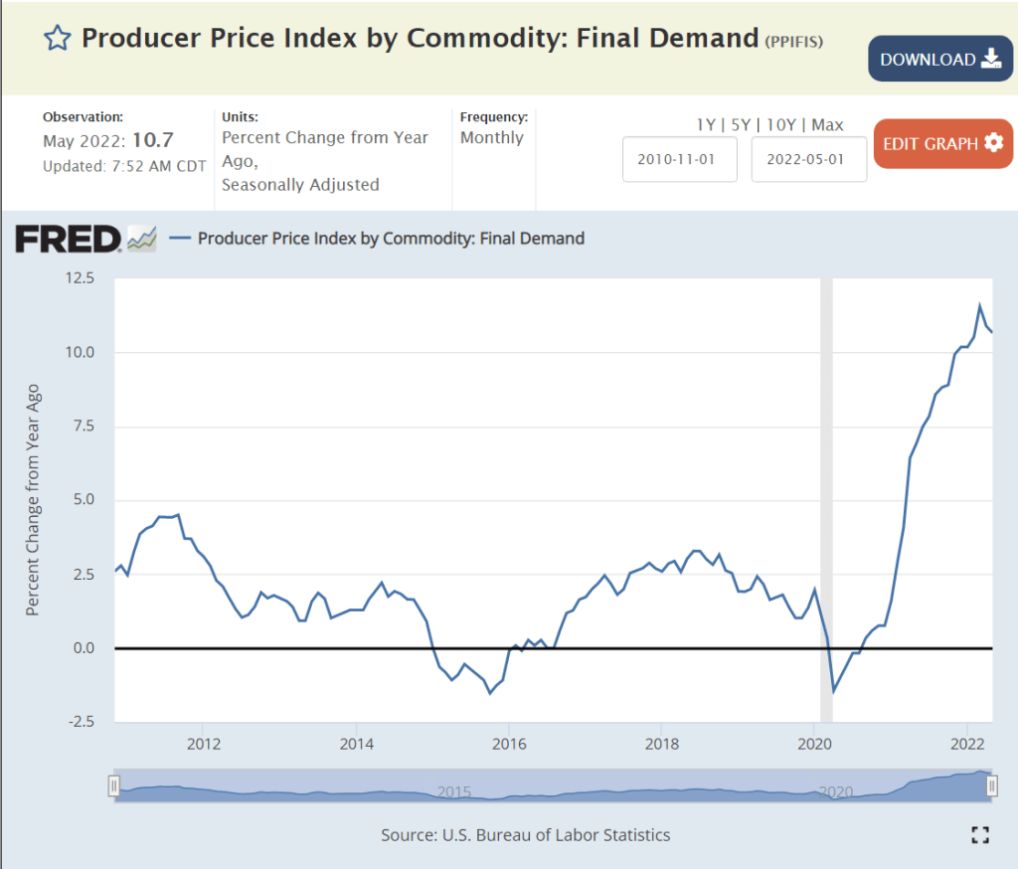
Task: Click the 2015 label in range navigator
Action: [x=454, y=792]
